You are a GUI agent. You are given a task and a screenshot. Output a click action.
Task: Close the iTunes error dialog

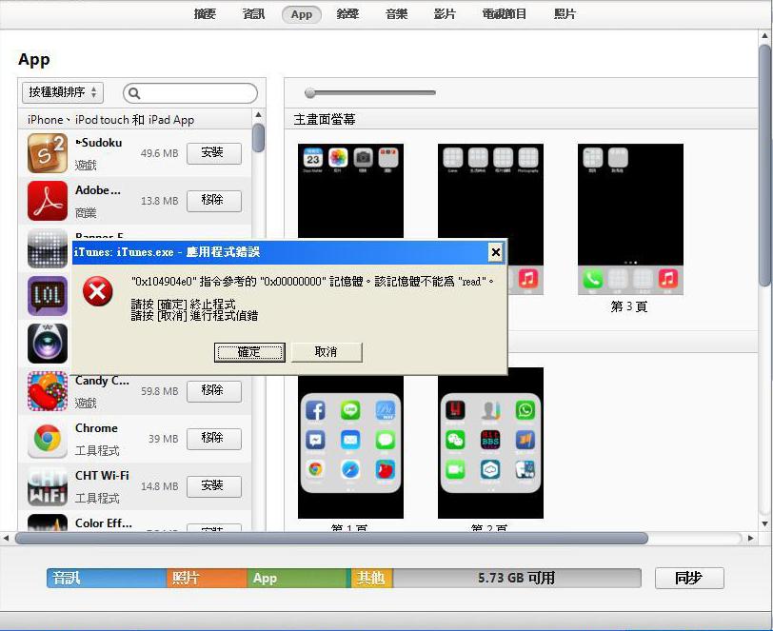[x=495, y=252]
